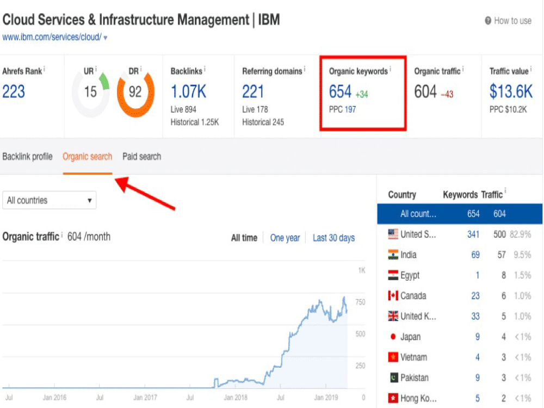Click Egypt keywords count 1
This screenshot has height=408, width=544.
[x=478, y=275]
